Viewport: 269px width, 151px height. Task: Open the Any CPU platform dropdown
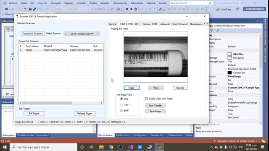(x=79, y=9)
